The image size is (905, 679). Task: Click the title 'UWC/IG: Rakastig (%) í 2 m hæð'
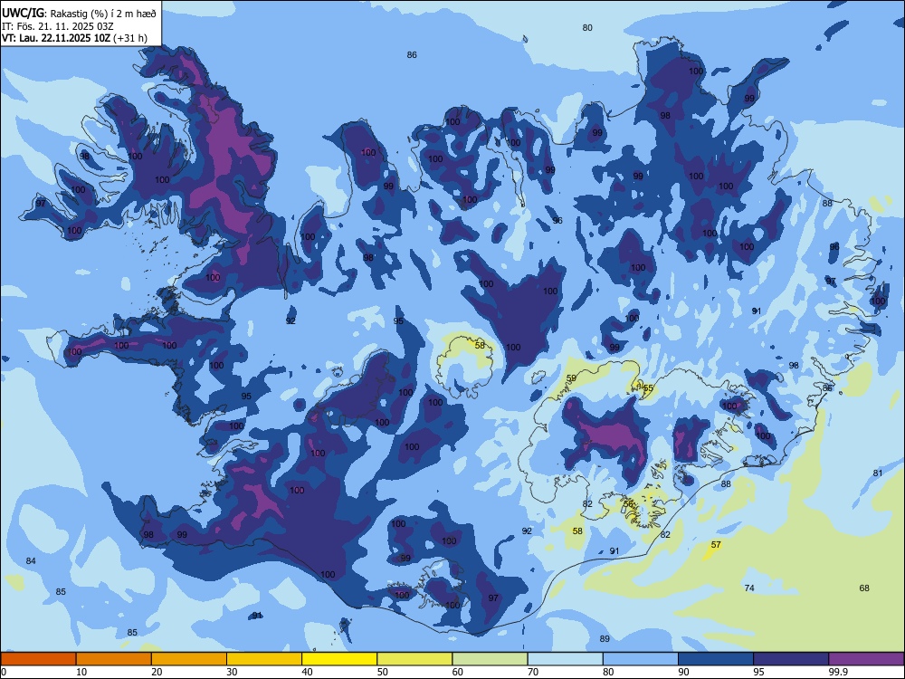[79, 14]
